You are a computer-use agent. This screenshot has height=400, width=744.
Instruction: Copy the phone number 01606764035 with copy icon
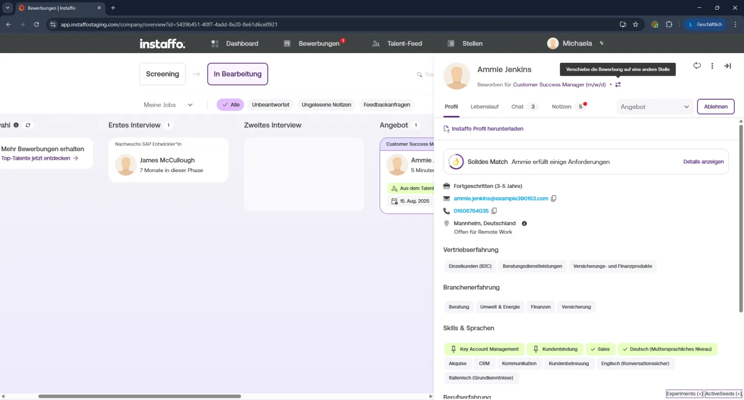[494, 211]
